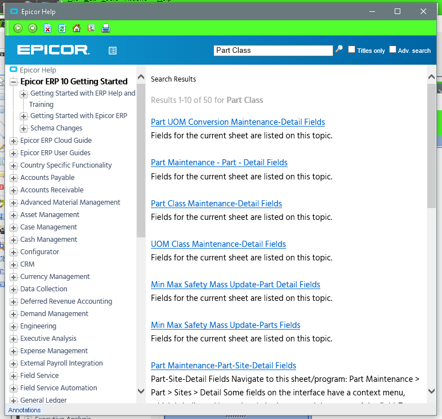The height and width of the screenshot is (419, 442).
Task: Click the results pane scrollbar thumb
Action: pos(431,146)
